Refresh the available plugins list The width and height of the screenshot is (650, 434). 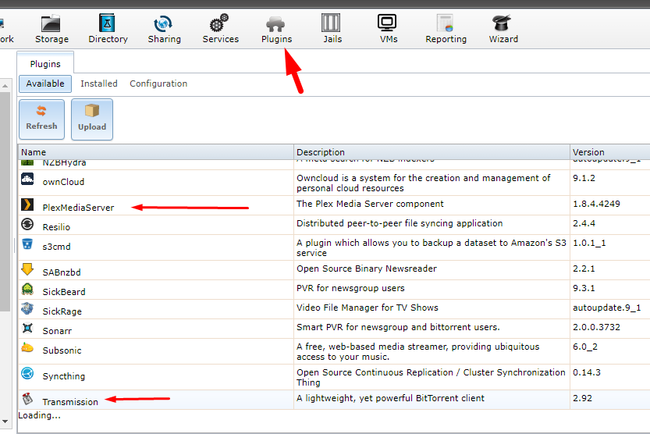click(41, 119)
